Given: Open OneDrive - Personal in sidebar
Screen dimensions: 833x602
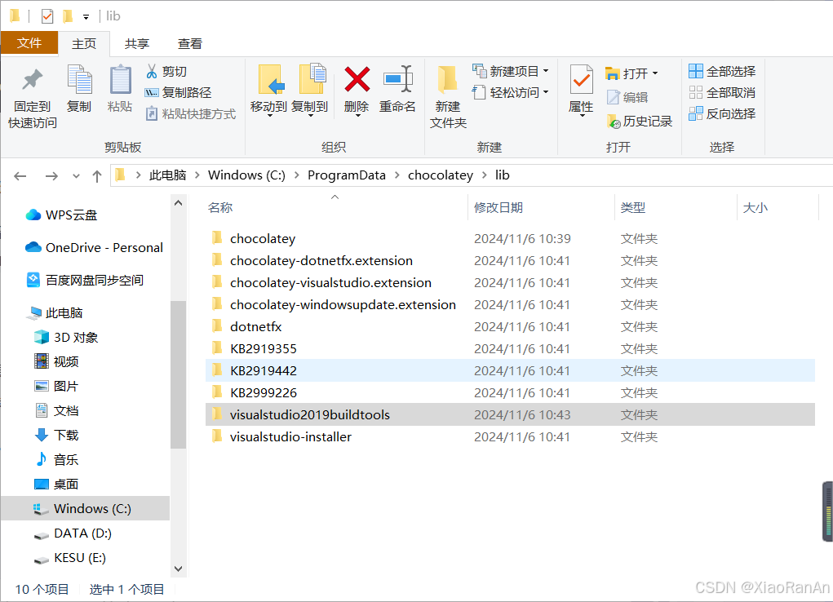Looking at the screenshot, I should click(x=94, y=248).
